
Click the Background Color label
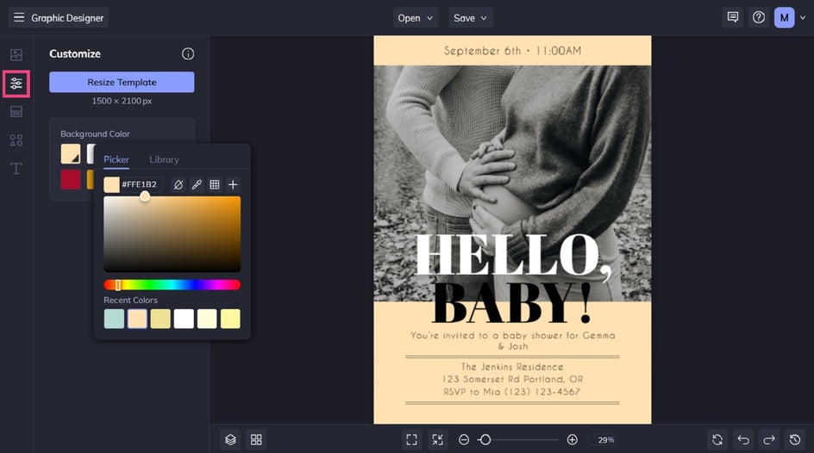95,133
